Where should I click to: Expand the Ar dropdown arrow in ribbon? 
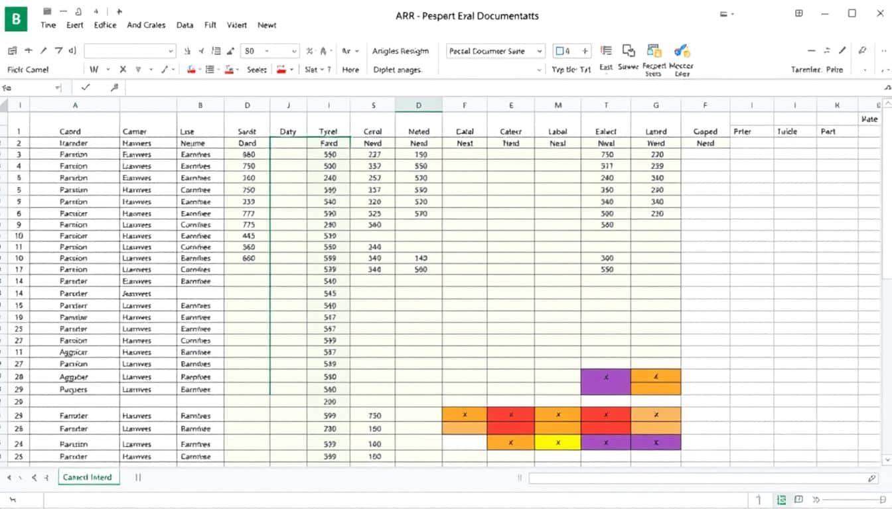(357, 51)
